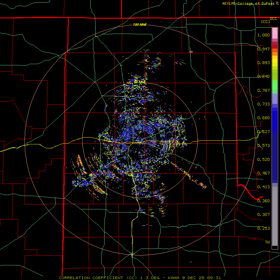Click the pink segment of the color scale

[x=275, y=33]
